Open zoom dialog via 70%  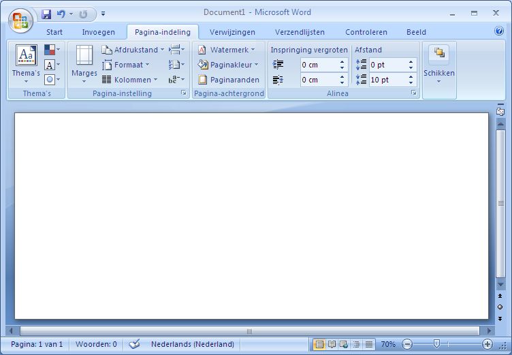pyautogui.click(x=388, y=344)
